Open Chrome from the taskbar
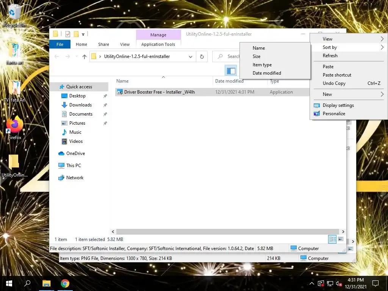The image size is (388, 291). coord(65,283)
